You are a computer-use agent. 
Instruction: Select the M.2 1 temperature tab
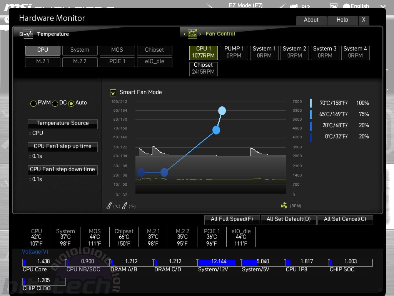click(x=42, y=62)
